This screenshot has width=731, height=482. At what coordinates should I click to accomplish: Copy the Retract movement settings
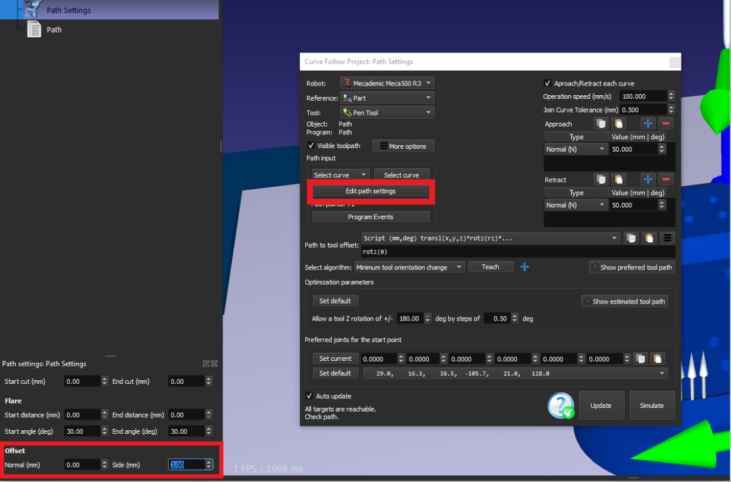pyautogui.click(x=601, y=180)
